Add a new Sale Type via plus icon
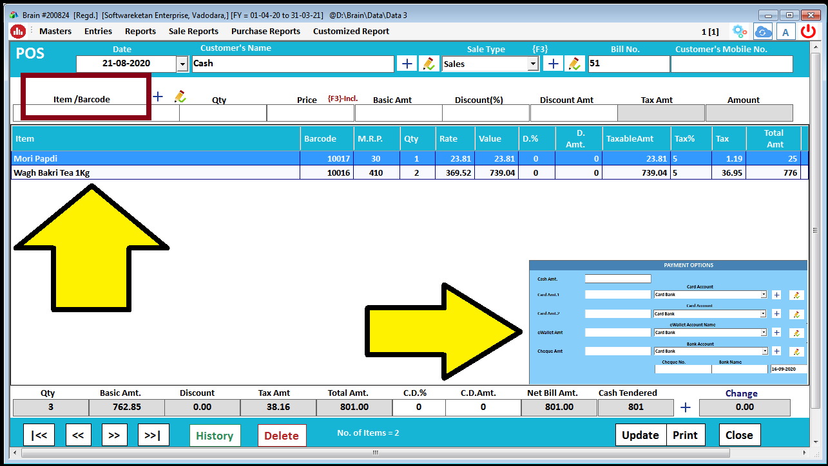Image resolution: width=828 pixels, height=466 pixels. click(553, 63)
